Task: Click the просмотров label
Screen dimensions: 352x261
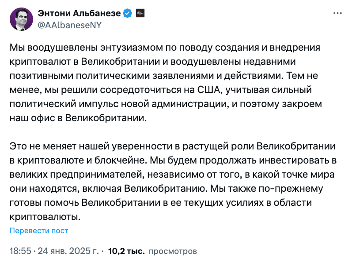Action: tap(173, 251)
